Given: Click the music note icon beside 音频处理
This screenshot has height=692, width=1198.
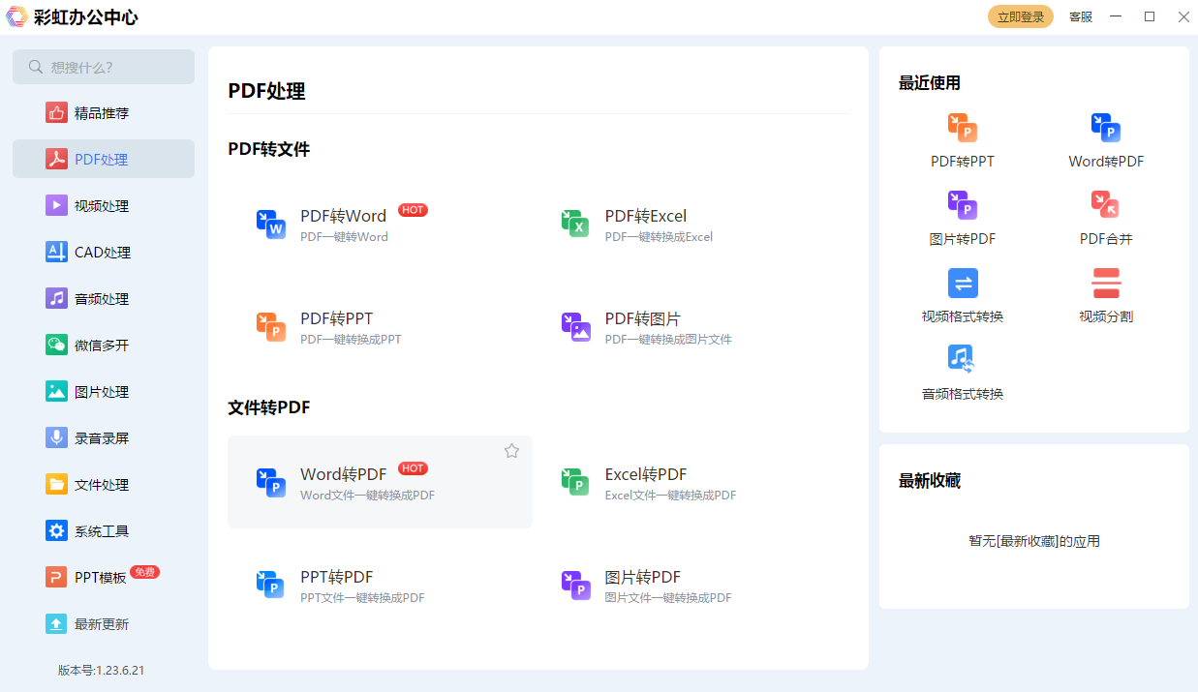Looking at the screenshot, I should [x=56, y=298].
